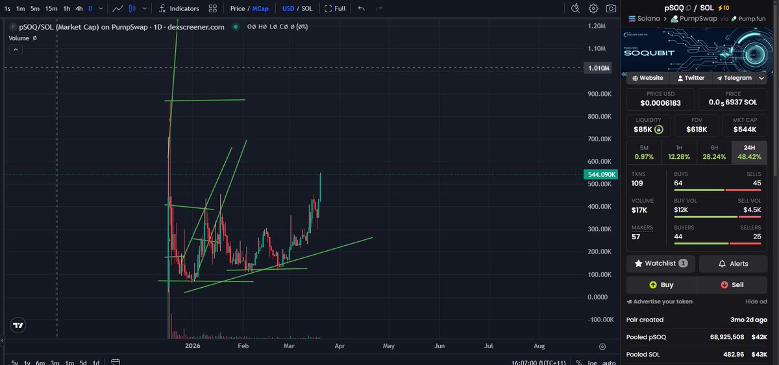Viewport: 779px width, 365px height.
Task: Select the 1m timeframe in top toolbar
Action: [21, 8]
